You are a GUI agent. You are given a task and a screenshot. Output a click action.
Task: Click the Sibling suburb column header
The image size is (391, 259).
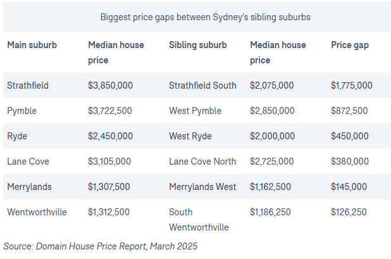click(x=196, y=45)
